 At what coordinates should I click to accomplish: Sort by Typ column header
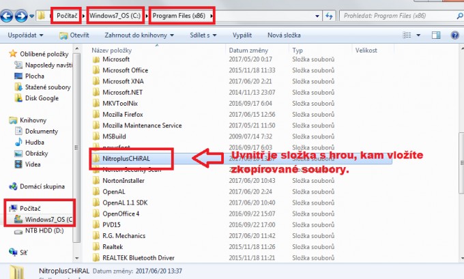coord(298,50)
